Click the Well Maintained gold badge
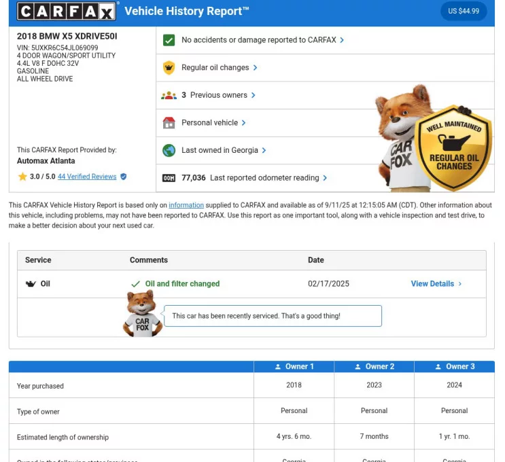Image resolution: width=505 pixels, height=462 pixels. tap(453, 148)
